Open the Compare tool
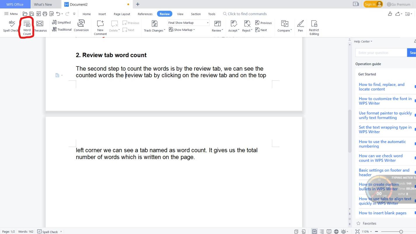Viewport: 416px width, 234px height. [x=284, y=26]
